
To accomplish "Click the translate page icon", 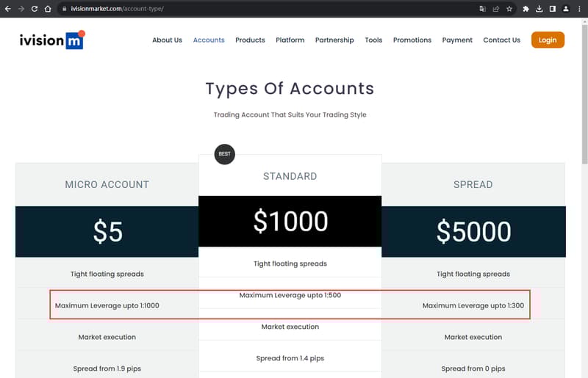I will pos(482,9).
